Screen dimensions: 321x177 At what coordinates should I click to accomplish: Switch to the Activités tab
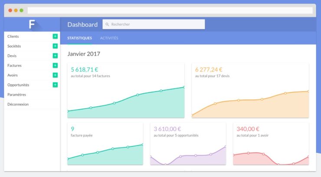pos(109,38)
